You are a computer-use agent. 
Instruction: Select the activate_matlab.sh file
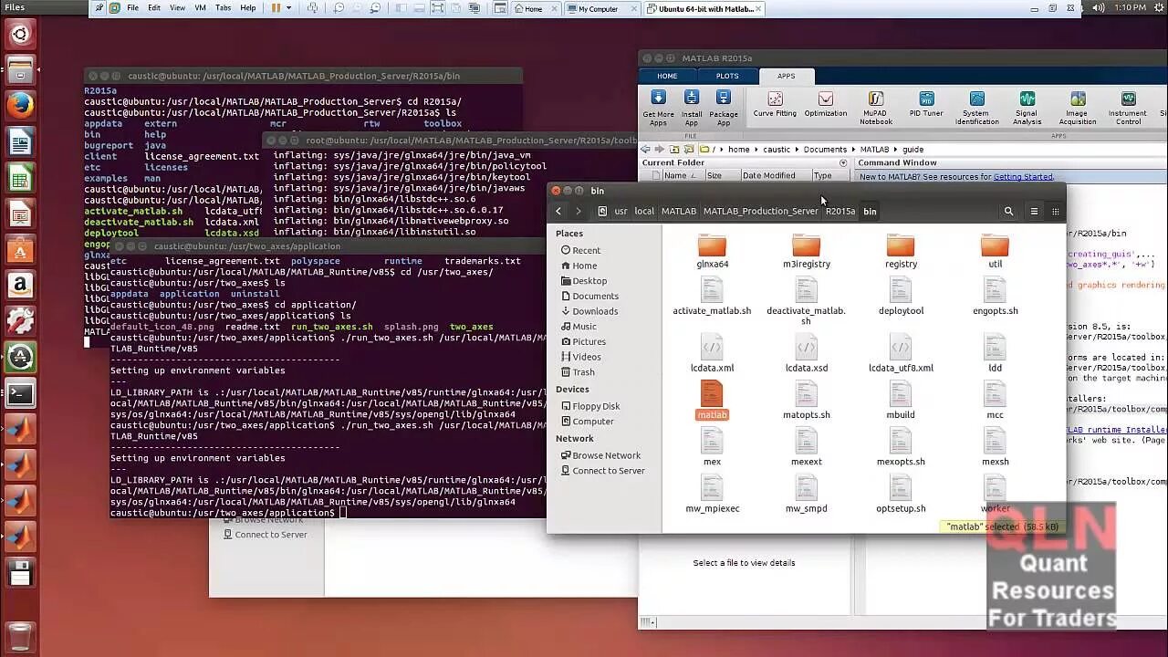(x=712, y=296)
